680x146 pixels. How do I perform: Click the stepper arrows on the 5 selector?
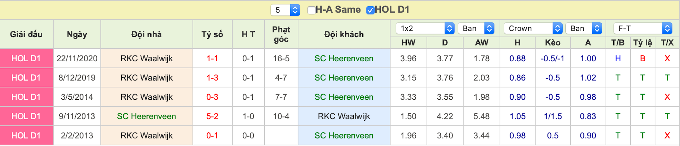(295, 10)
